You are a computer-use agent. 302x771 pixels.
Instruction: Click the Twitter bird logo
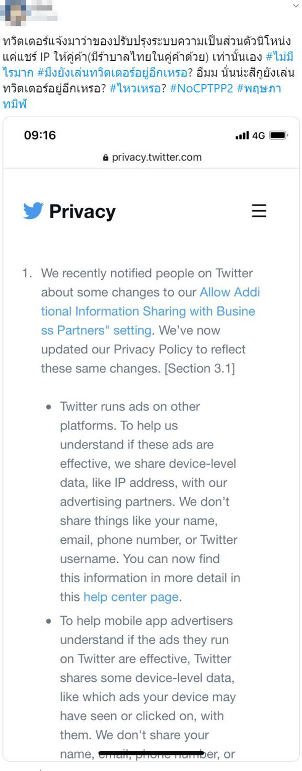33,211
